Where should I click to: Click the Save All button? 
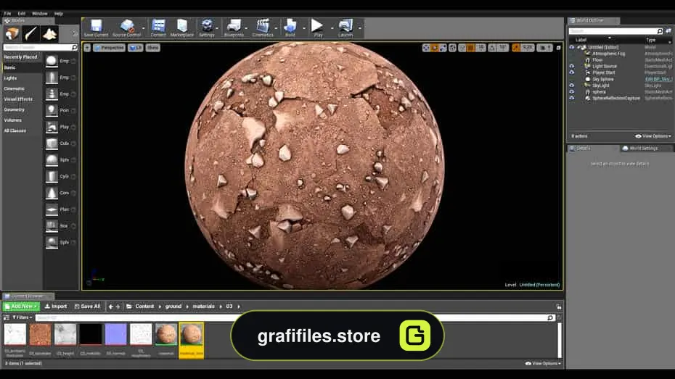pyautogui.click(x=87, y=307)
